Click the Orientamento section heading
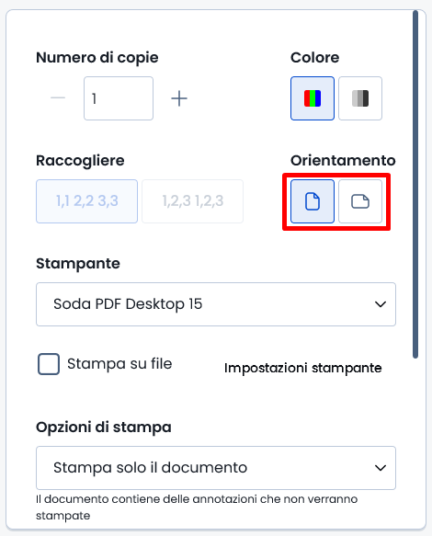The height and width of the screenshot is (536, 432). pos(343,161)
